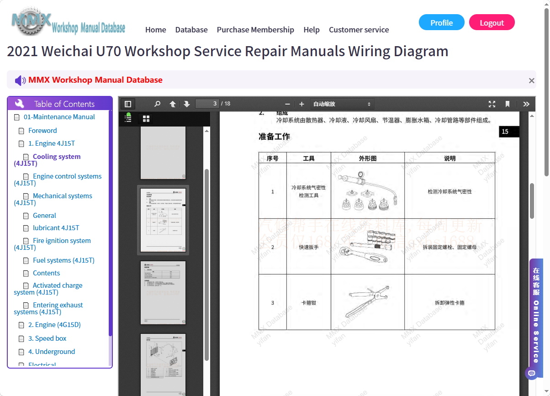The width and height of the screenshot is (550, 396).
Task: Open the Contents entry
Action: pyautogui.click(x=46, y=273)
